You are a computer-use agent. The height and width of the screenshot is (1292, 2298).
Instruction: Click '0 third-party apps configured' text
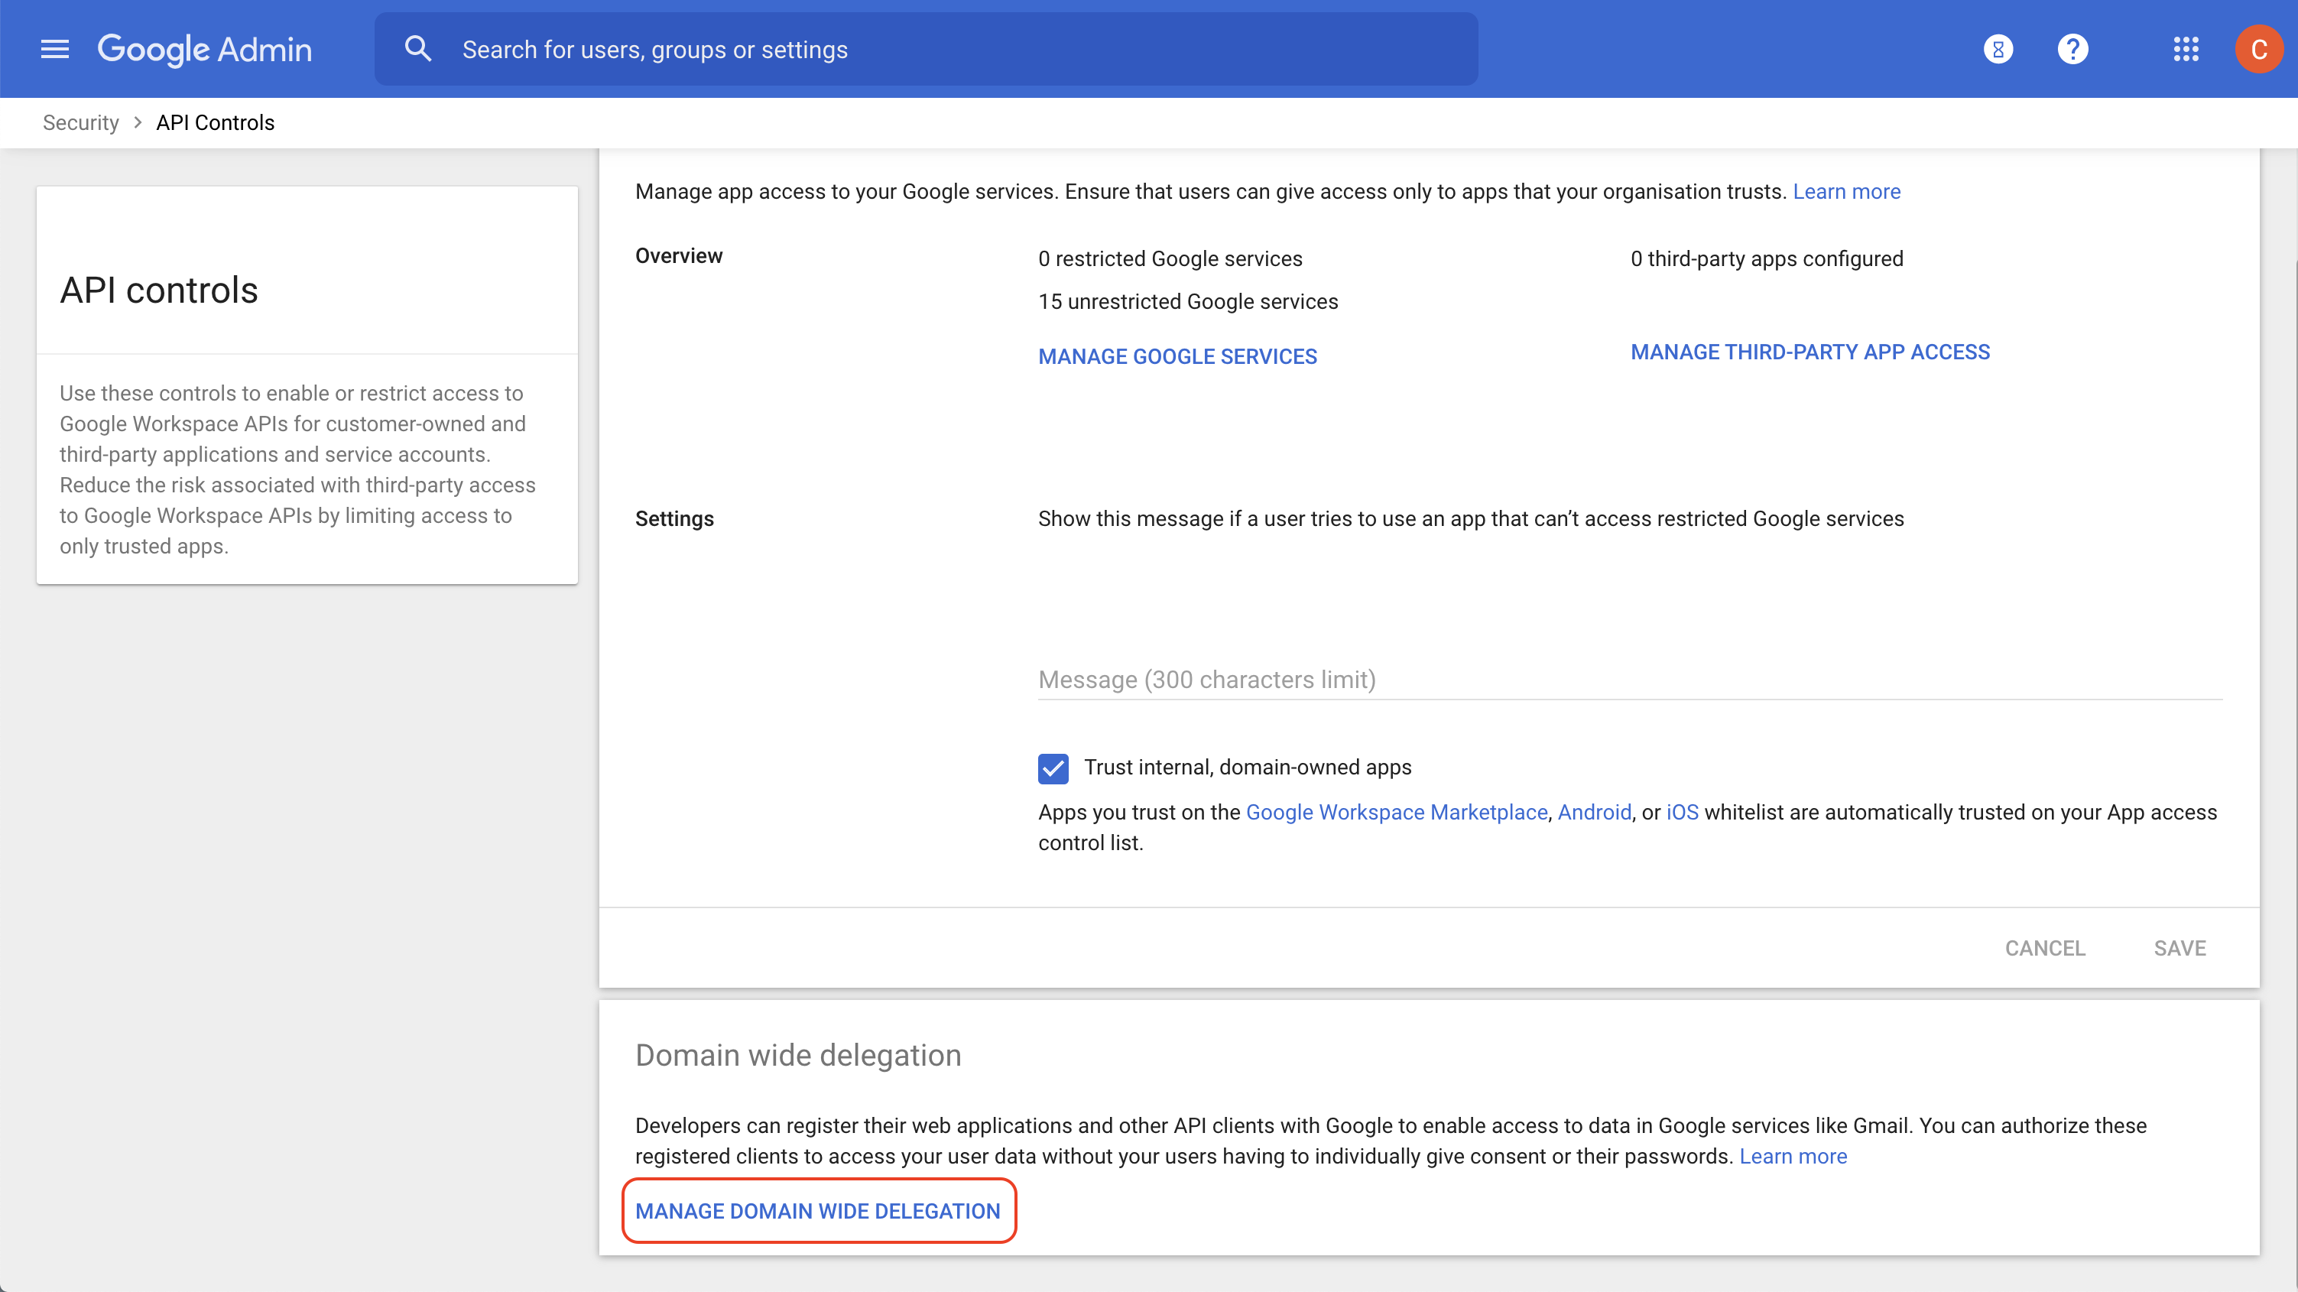point(1767,258)
